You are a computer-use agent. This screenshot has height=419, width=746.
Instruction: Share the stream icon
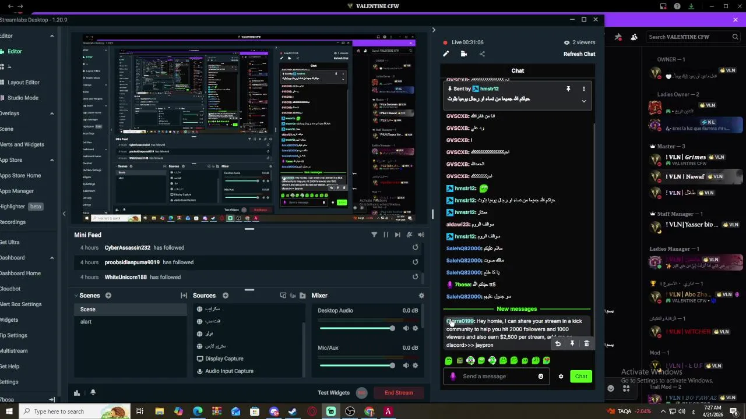482,54
